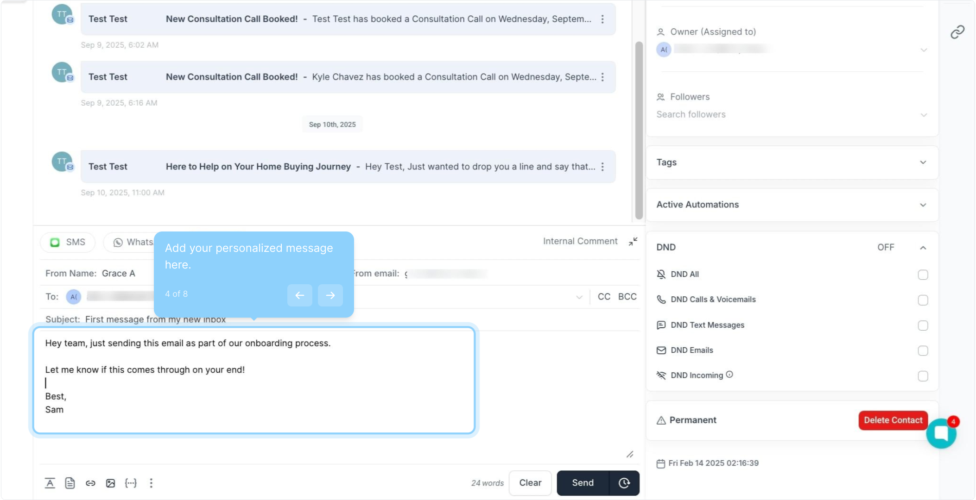Screen dimensions: 976x500
Task: Open the chat widget bubble
Action: [x=941, y=433]
